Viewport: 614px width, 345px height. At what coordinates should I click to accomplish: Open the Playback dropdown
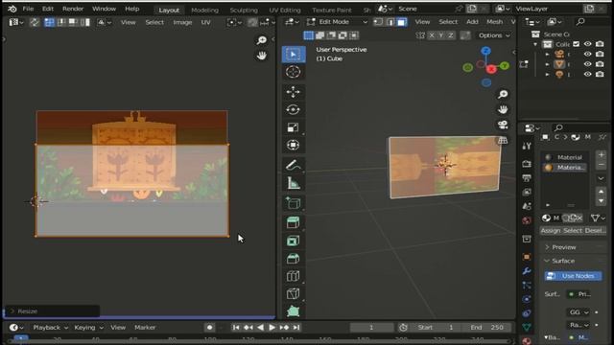click(51, 328)
